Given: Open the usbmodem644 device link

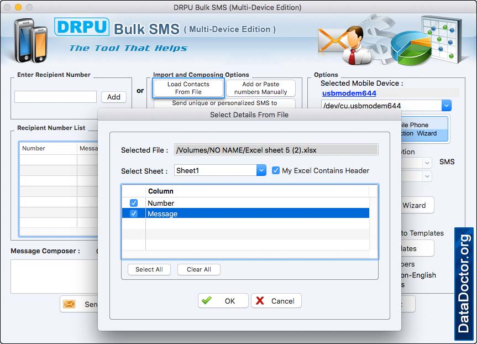Looking at the screenshot, I should click(x=349, y=93).
